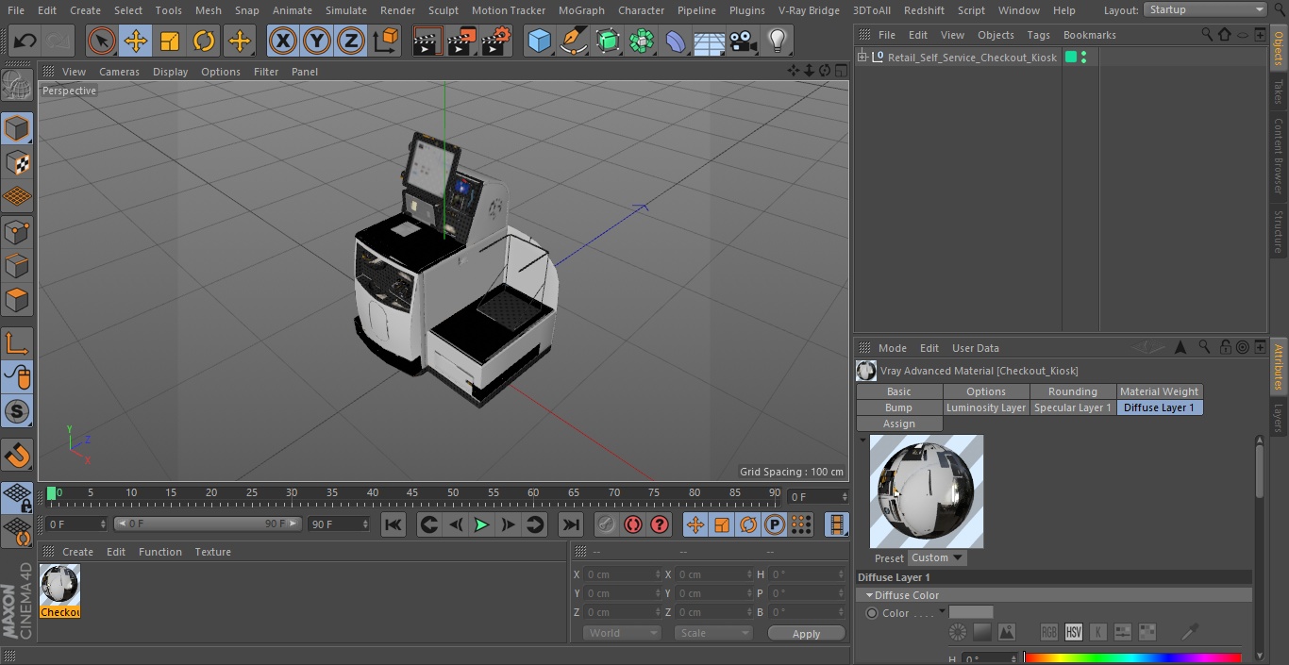Expand the Retail_Self_Service_Checkout_Kiosk object tree
The width and height of the screenshot is (1289, 665).
tap(862, 58)
